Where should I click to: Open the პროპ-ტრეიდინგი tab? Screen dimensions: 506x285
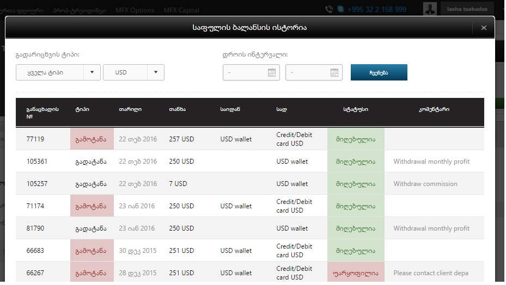point(80,10)
